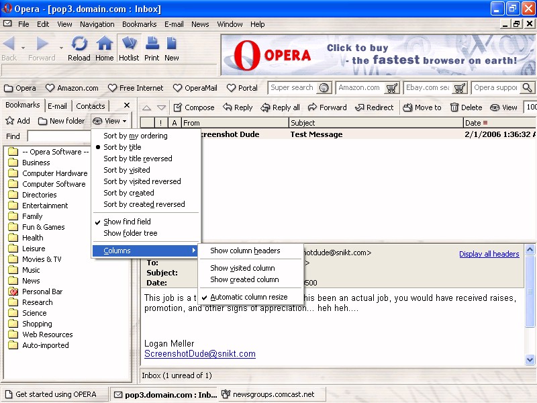
Task: Open the E-mail menu
Action: pyautogui.click(x=174, y=24)
